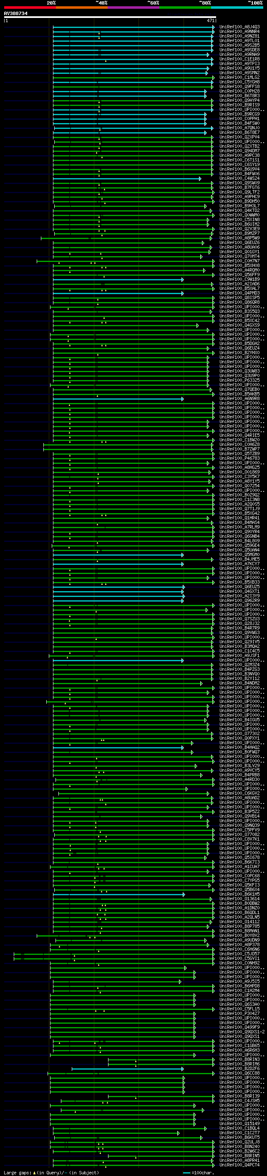Image resolution: width=267 pixels, height=1176 pixels.
Task: Select label UniRef100_C9W1B9
Action: click(x=239, y=280)
